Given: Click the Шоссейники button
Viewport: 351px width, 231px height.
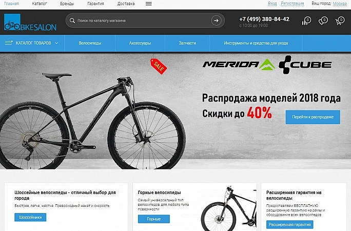Looking at the screenshot, I should [30, 217].
